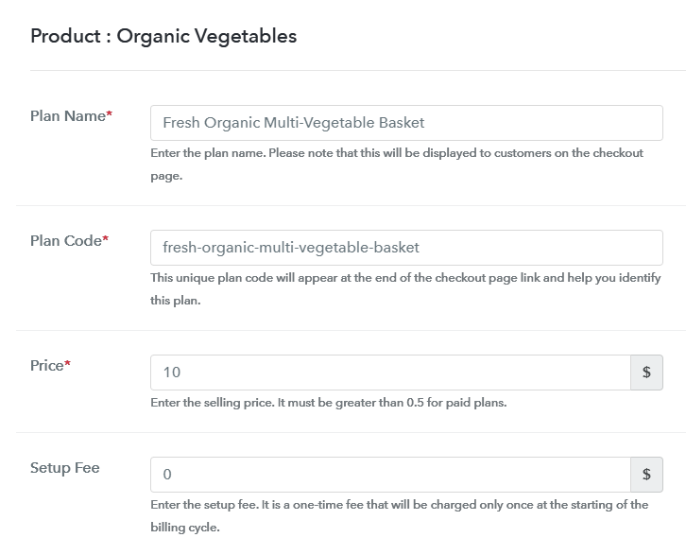The image size is (686, 555).
Task: Click the Plan Code input field
Action: coord(406,248)
